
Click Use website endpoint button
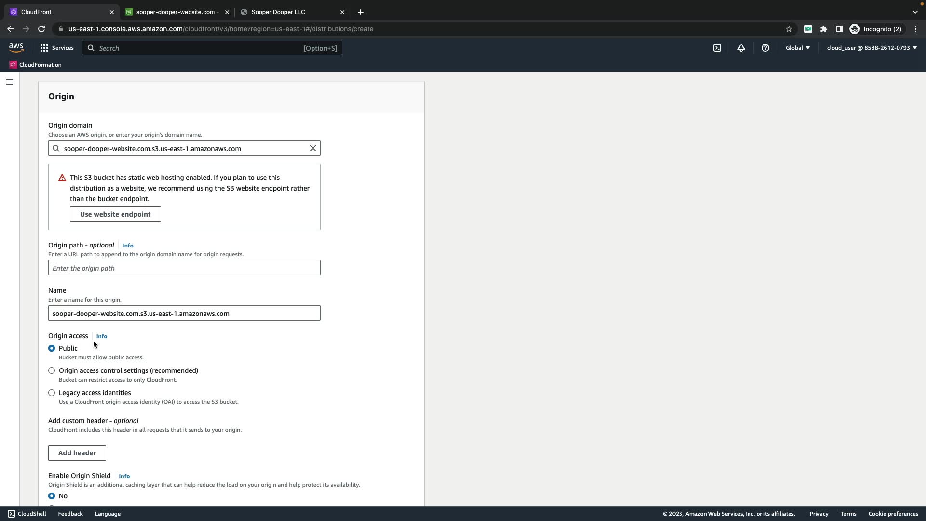pyautogui.click(x=115, y=214)
